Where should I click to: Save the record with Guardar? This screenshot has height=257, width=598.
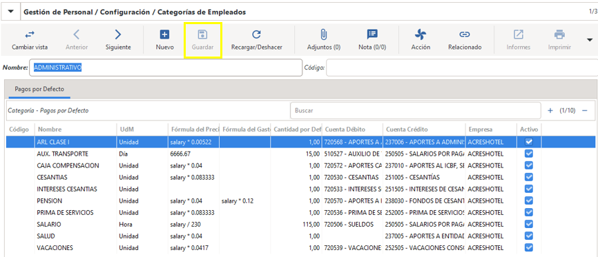pyautogui.click(x=202, y=34)
